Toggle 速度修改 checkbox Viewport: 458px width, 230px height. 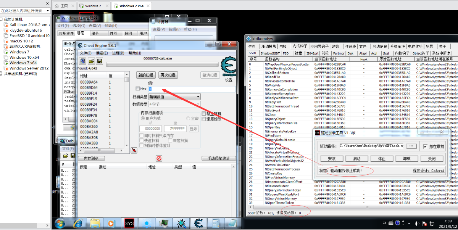(203, 119)
